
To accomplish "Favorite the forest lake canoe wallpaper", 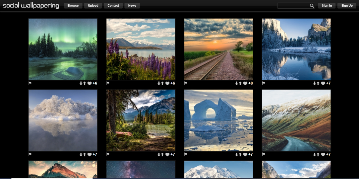I will pos(167,154).
